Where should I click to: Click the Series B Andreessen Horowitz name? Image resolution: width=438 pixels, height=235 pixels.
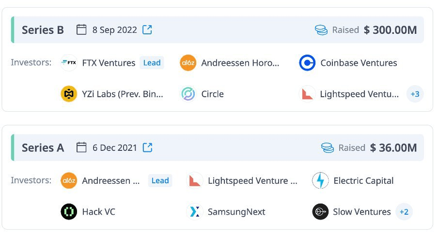coord(240,63)
